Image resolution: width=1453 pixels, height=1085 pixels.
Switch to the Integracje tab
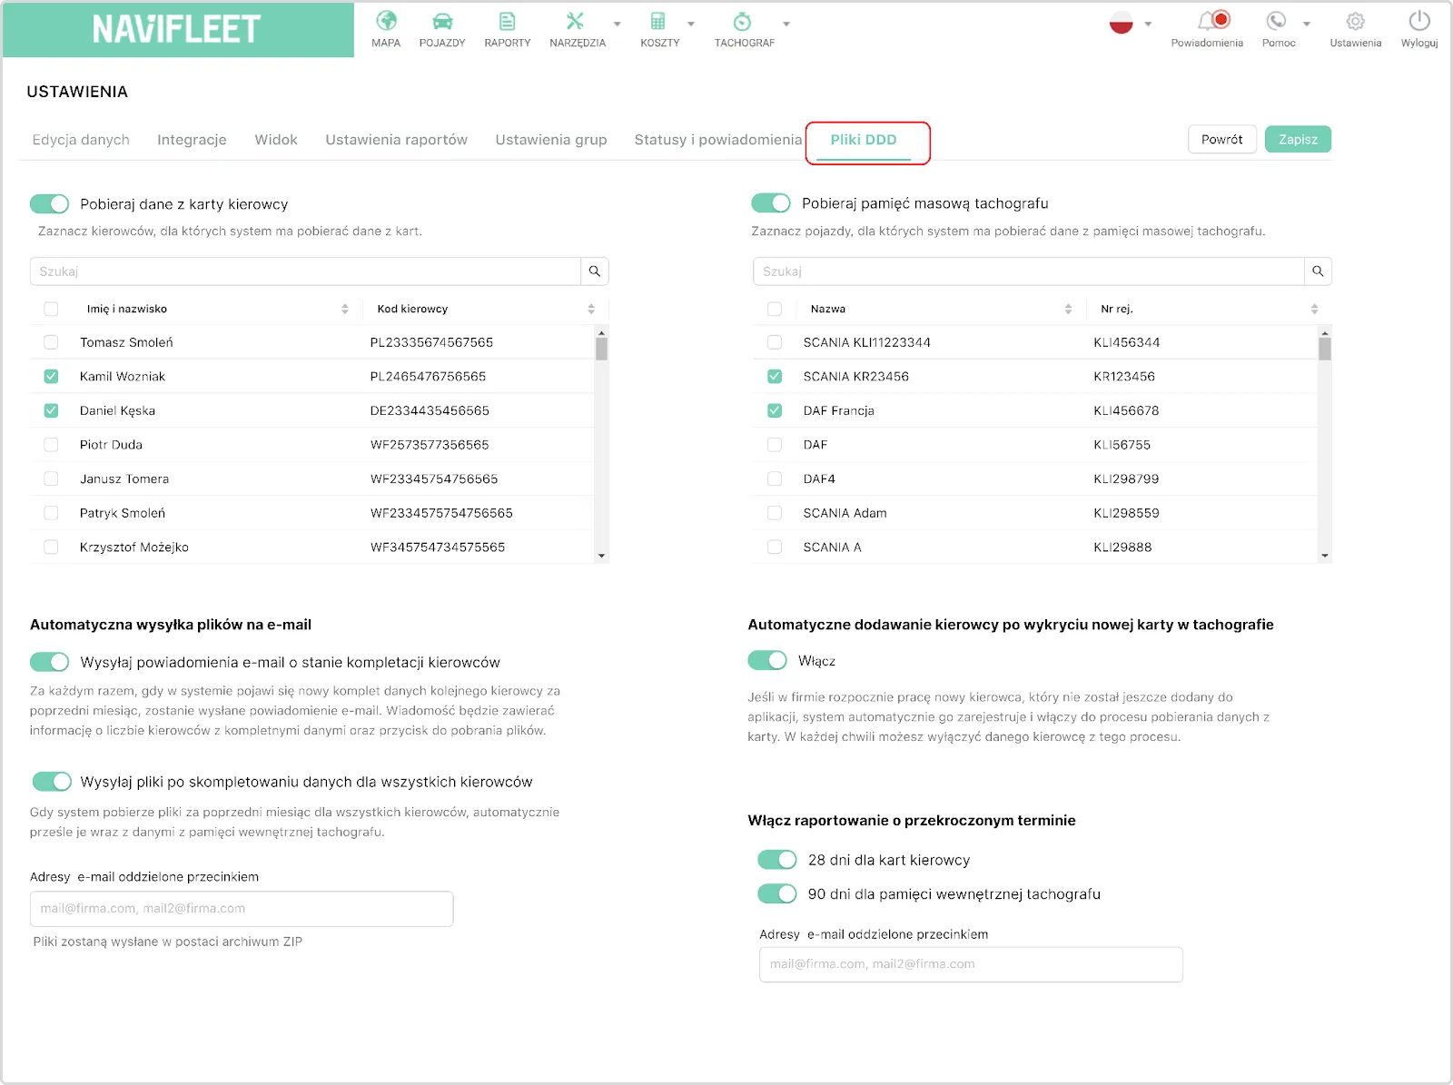pos(192,140)
